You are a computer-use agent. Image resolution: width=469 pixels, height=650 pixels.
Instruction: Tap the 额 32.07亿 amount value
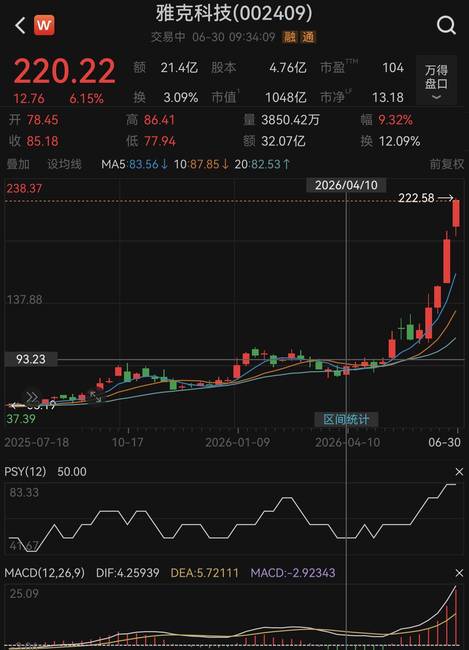coord(283,141)
